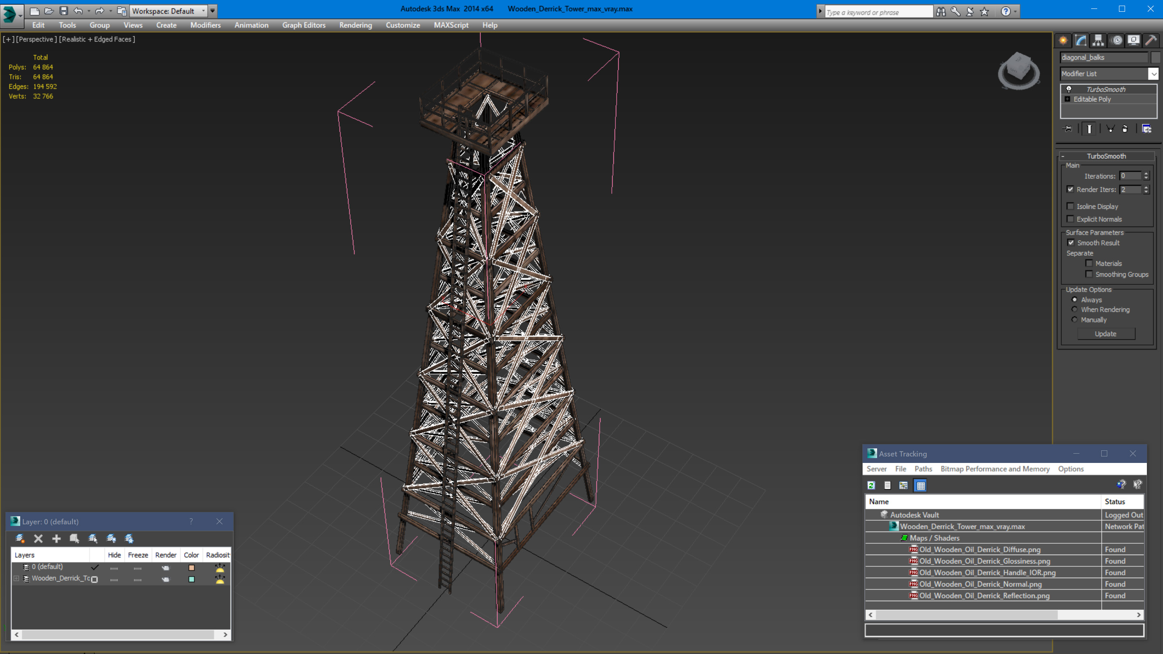Open the Help question mark dropdown arrow
The image size is (1163, 654).
(x=1015, y=11)
